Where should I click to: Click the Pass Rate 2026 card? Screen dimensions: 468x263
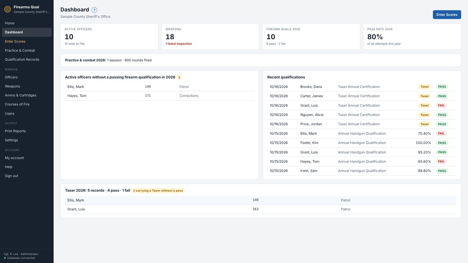click(412, 36)
